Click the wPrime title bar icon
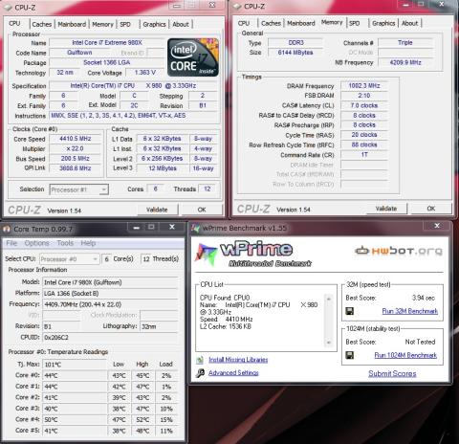 (x=195, y=228)
